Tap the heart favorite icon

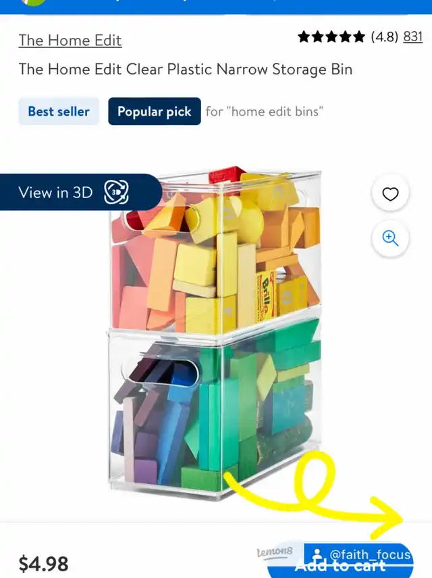(x=390, y=194)
